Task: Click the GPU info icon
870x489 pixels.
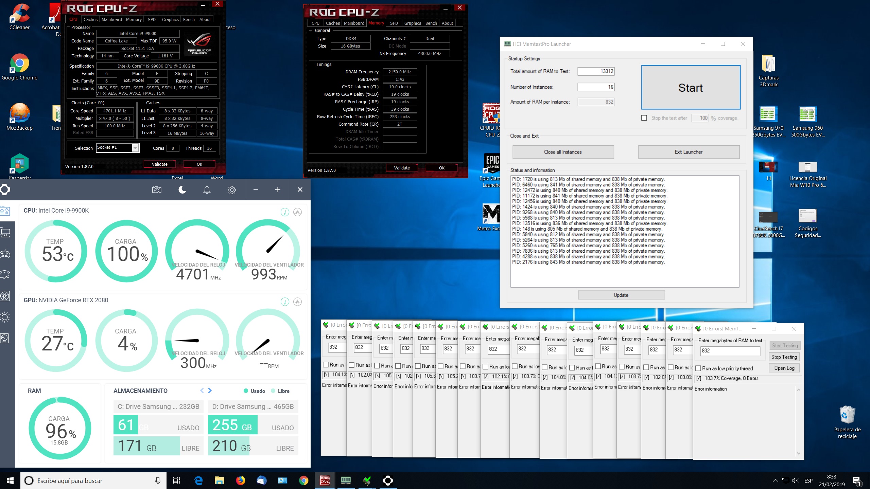Action: click(x=285, y=302)
